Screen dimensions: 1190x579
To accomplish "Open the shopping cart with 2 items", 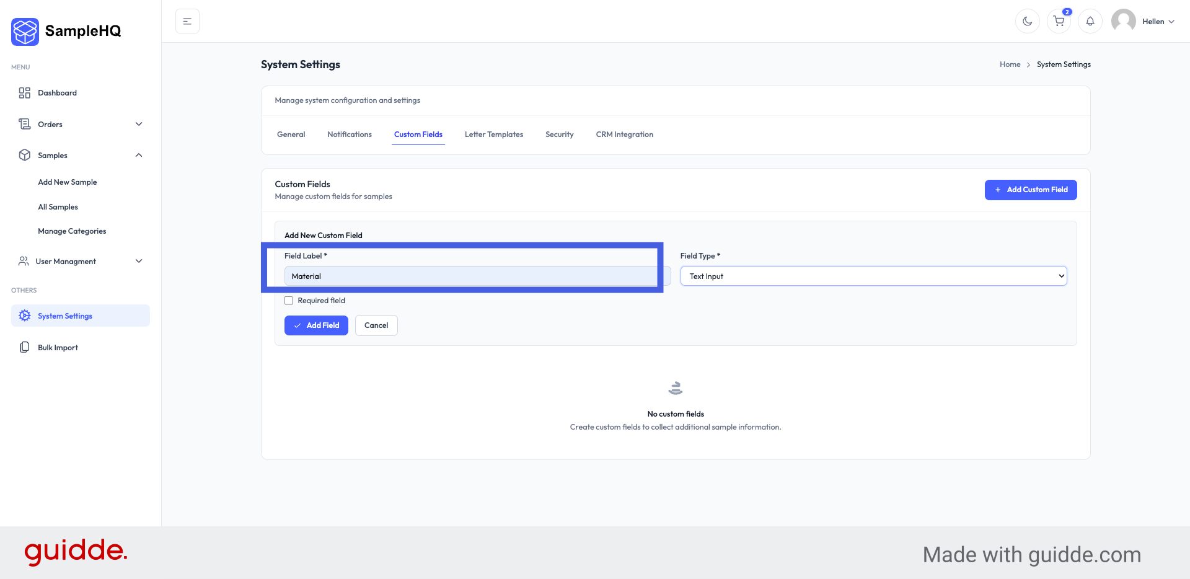I will point(1059,20).
